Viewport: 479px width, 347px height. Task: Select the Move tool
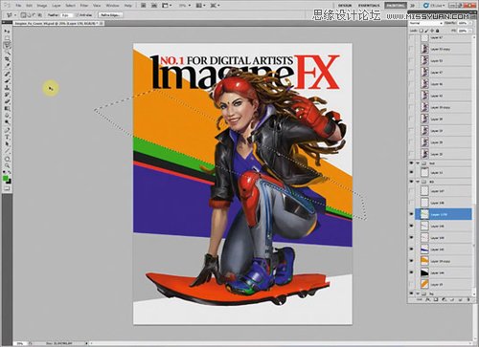pos(7,31)
